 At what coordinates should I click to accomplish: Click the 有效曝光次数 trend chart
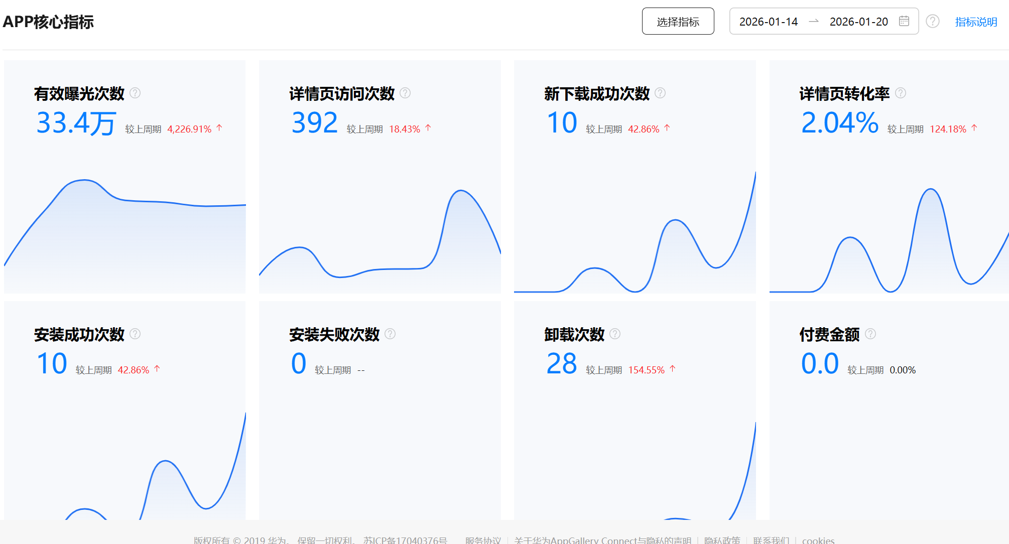[x=124, y=236]
